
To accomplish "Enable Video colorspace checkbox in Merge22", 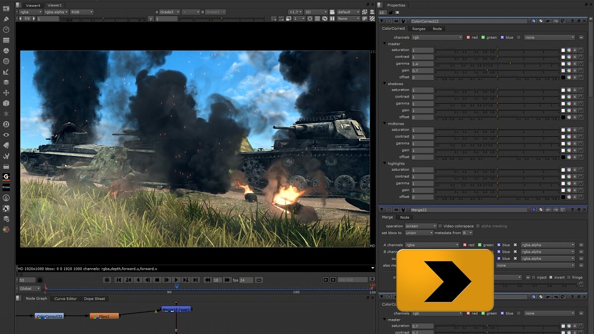I will pos(440,226).
